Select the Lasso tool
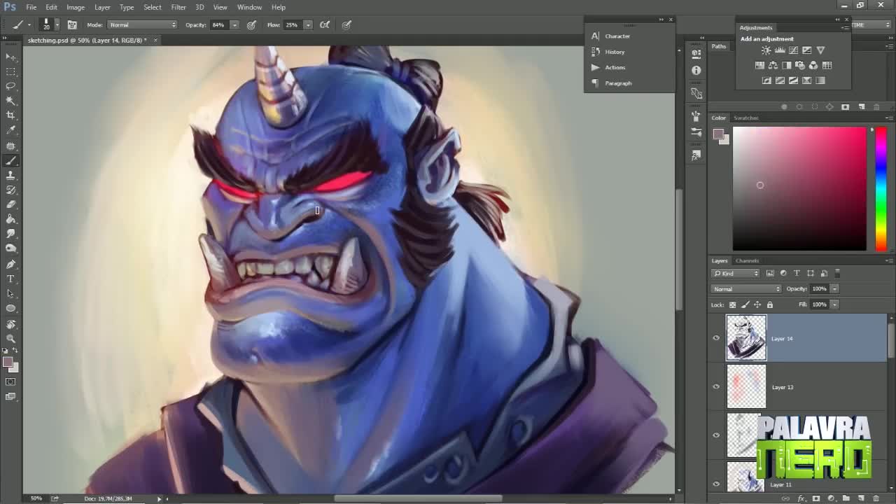 10,86
